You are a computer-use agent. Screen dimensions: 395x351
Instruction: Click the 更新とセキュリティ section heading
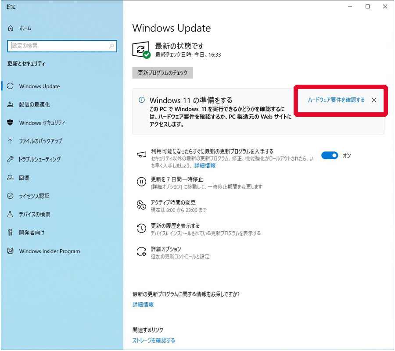(26, 64)
